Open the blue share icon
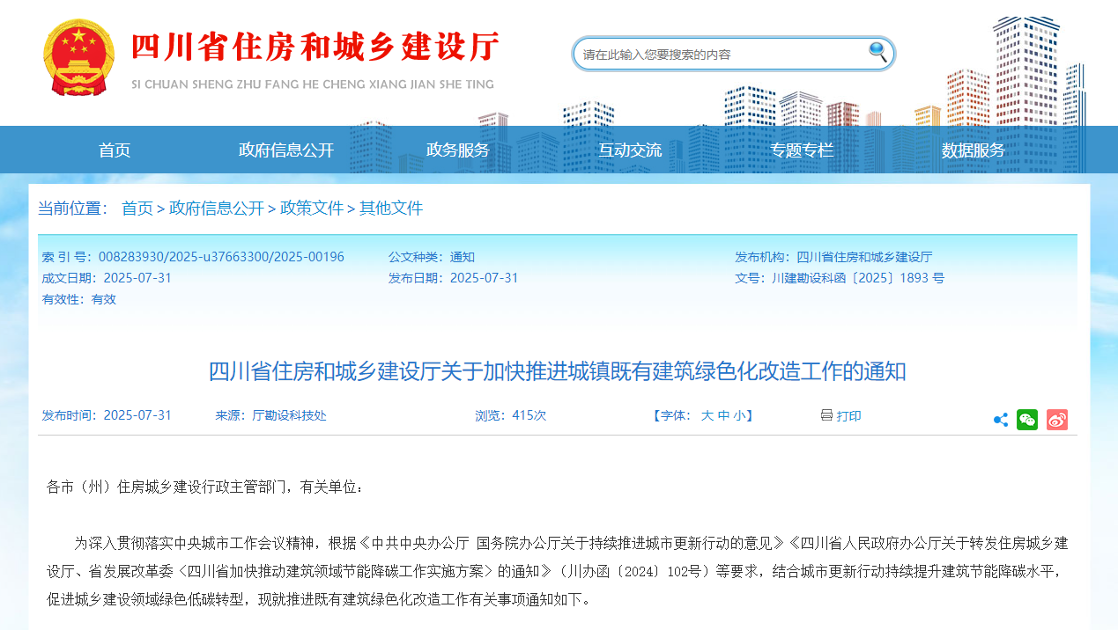The height and width of the screenshot is (630, 1118). (x=1000, y=420)
